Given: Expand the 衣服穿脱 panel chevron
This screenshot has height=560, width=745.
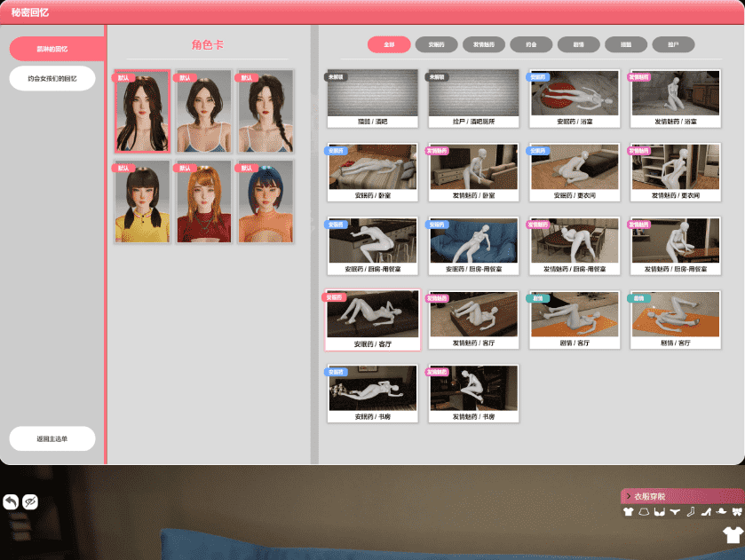Looking at the screenshot, I should click(627, 496).
